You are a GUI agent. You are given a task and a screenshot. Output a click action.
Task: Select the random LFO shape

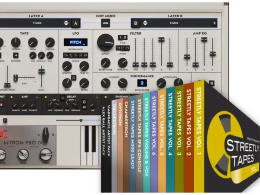click(85, 55)
